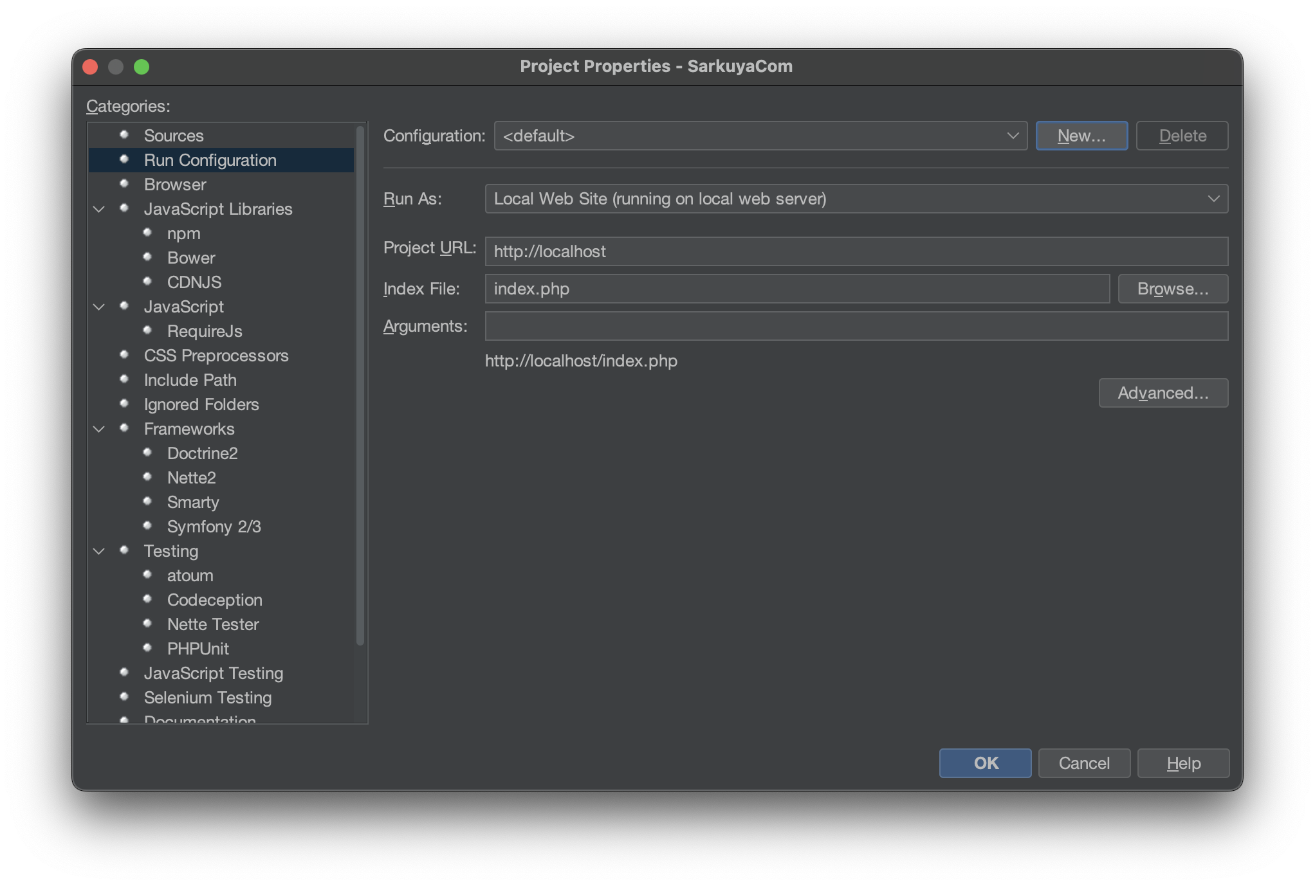Viewport: 1315px width, 886px height.
Task: Select the JavaScript category row
Action: pyautogui.click(x=184, y=307)
